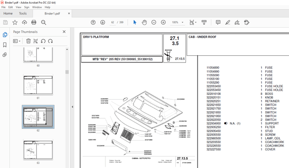This screenshot has height=168, width=289.
Task: Click thumbnail panel scroll up arrow
Action: coord(67,49)
